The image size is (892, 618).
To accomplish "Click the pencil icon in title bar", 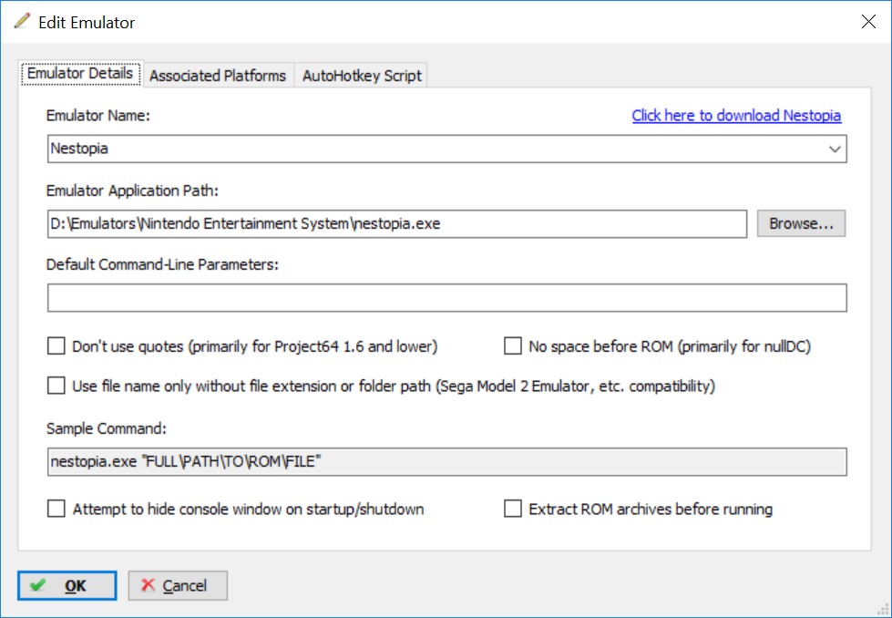I will pyautogui.click(x=22, y=22).
